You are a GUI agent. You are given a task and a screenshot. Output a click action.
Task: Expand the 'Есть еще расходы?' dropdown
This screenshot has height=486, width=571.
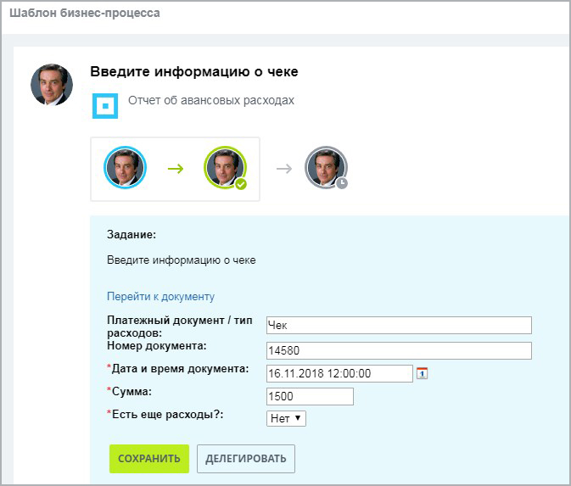click(286, 418)
